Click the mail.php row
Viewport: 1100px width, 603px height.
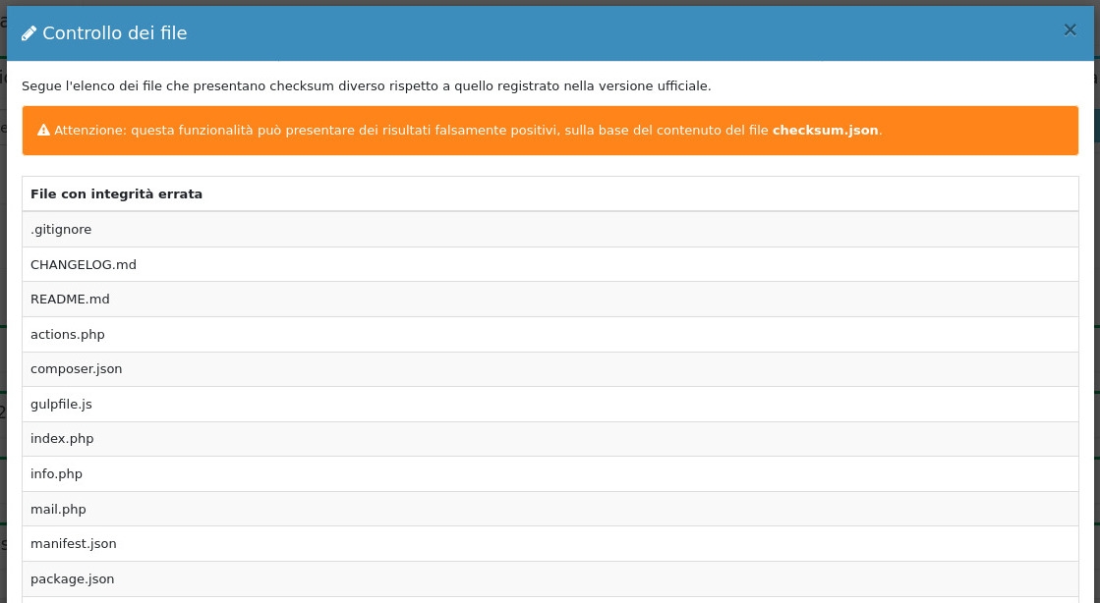[x=58, y=510]
